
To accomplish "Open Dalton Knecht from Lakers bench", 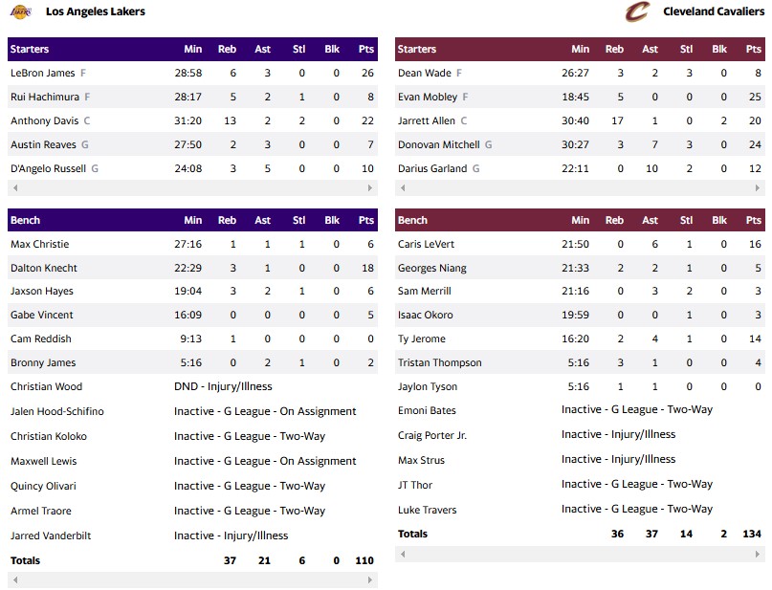I will pyautogui.click(x=44, y=268).
